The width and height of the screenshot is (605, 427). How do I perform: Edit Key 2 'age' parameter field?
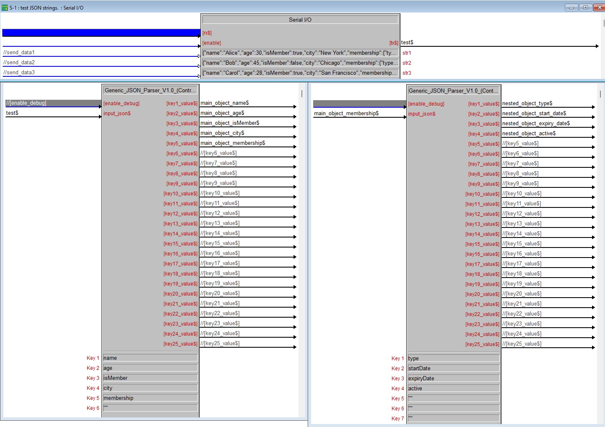pos(150,368)
